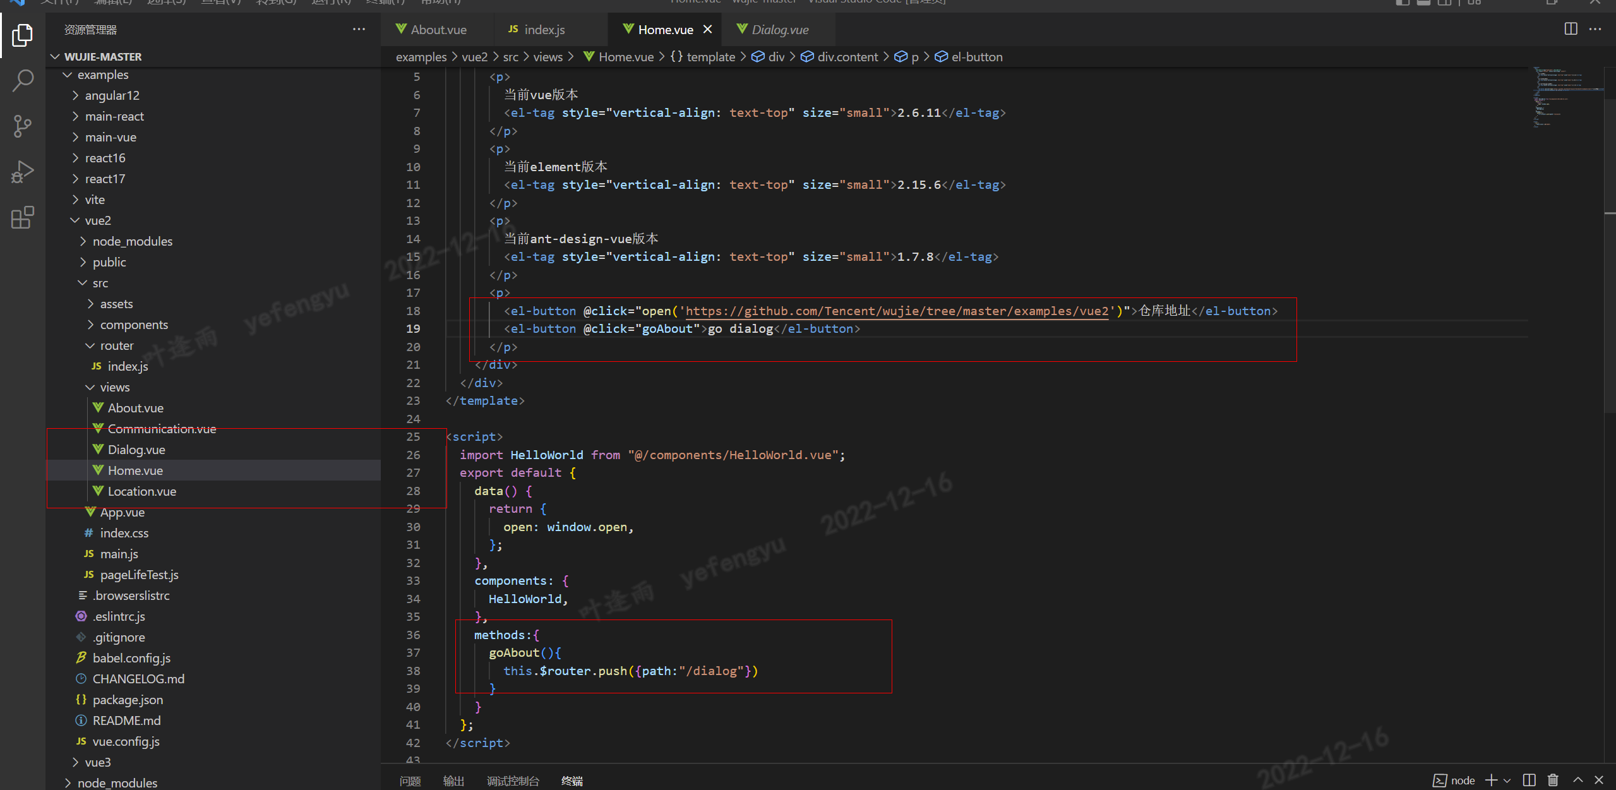This screenshot has width=1616, height=790.
Task: Maximize terminal panel with the up chevron
Action: coord(1577,780)
